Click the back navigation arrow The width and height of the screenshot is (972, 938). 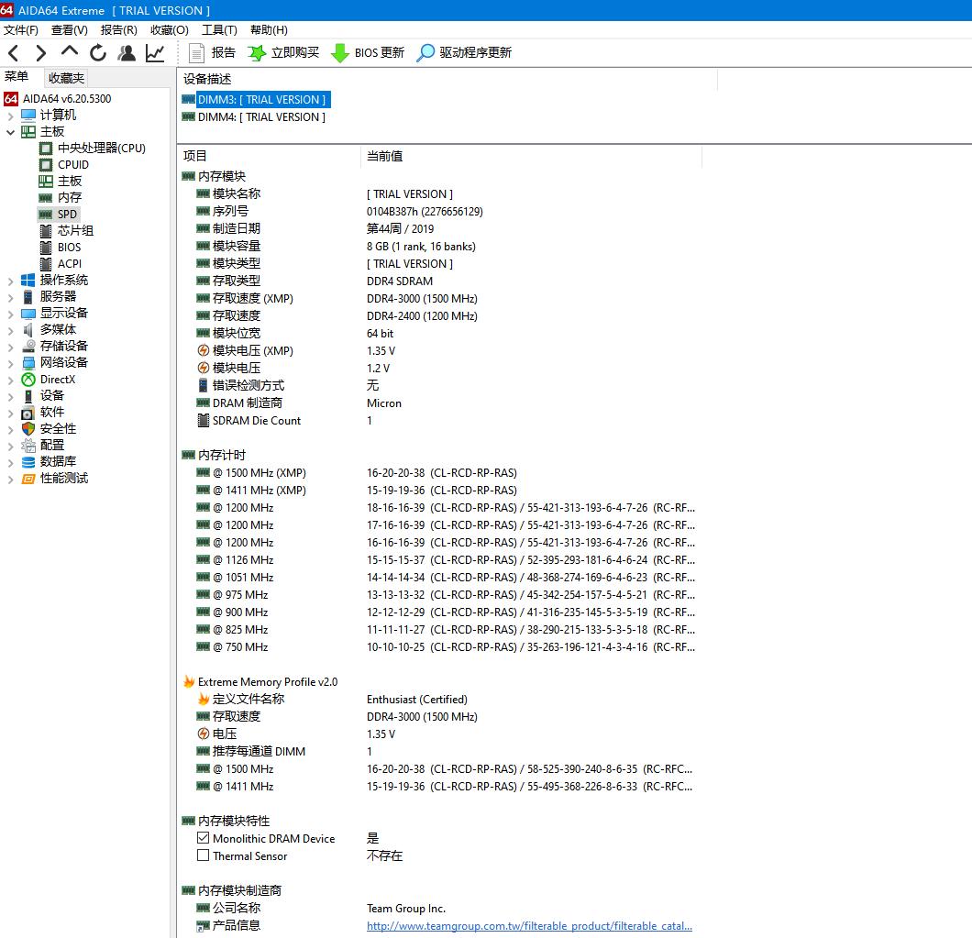(x=13, y=53)
